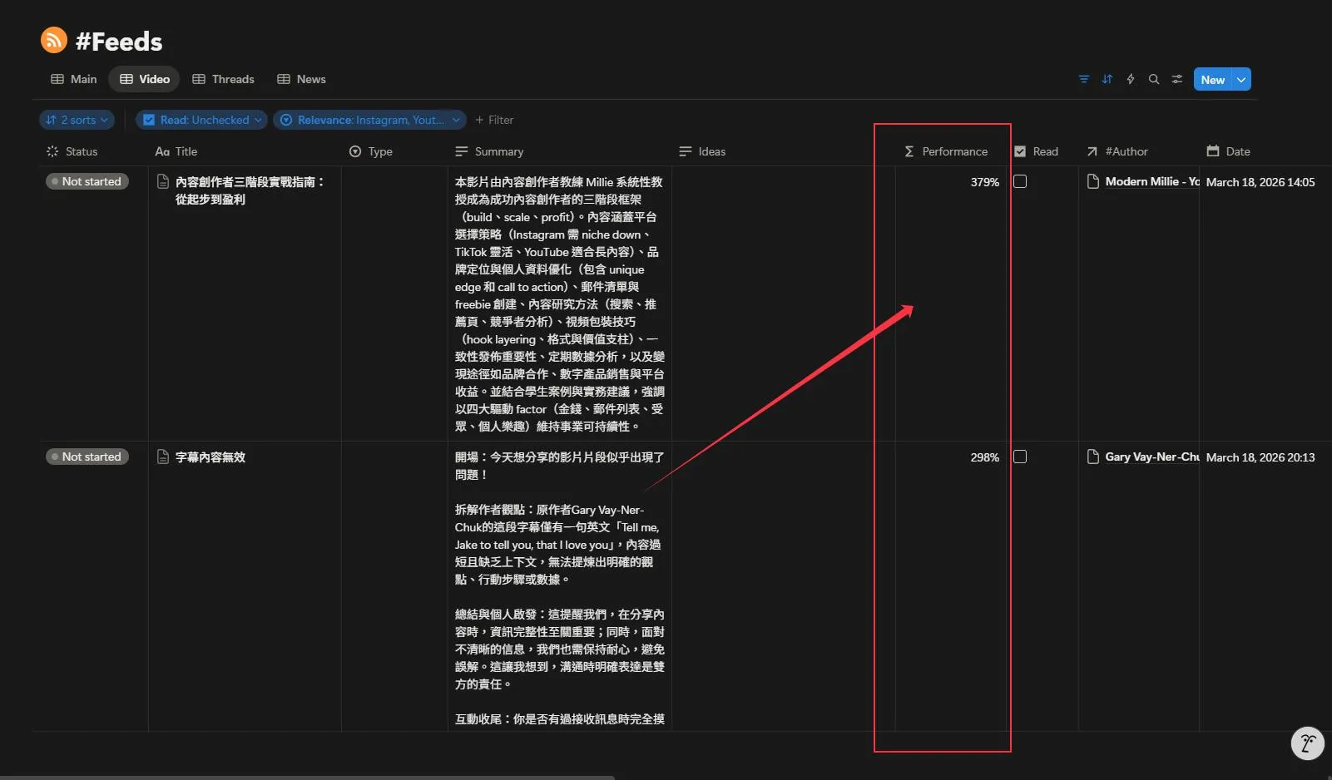This screenshot has height=780, width=1332.
Task: Click the floating assistant icon at bottom right
Action: 1306,743
